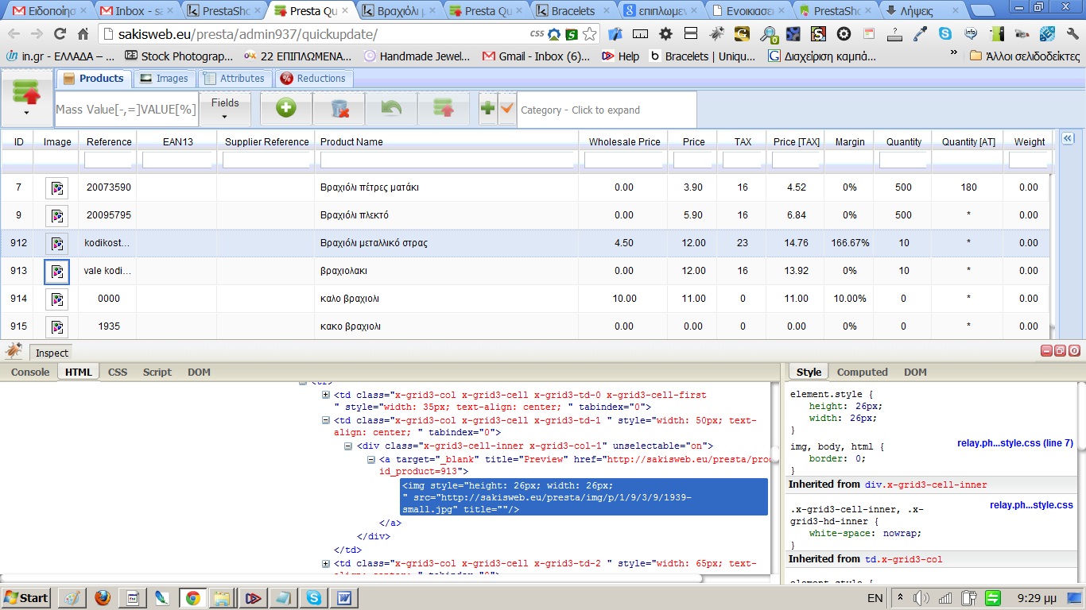Click the green undo arrow icon

[x=391, y=109]
